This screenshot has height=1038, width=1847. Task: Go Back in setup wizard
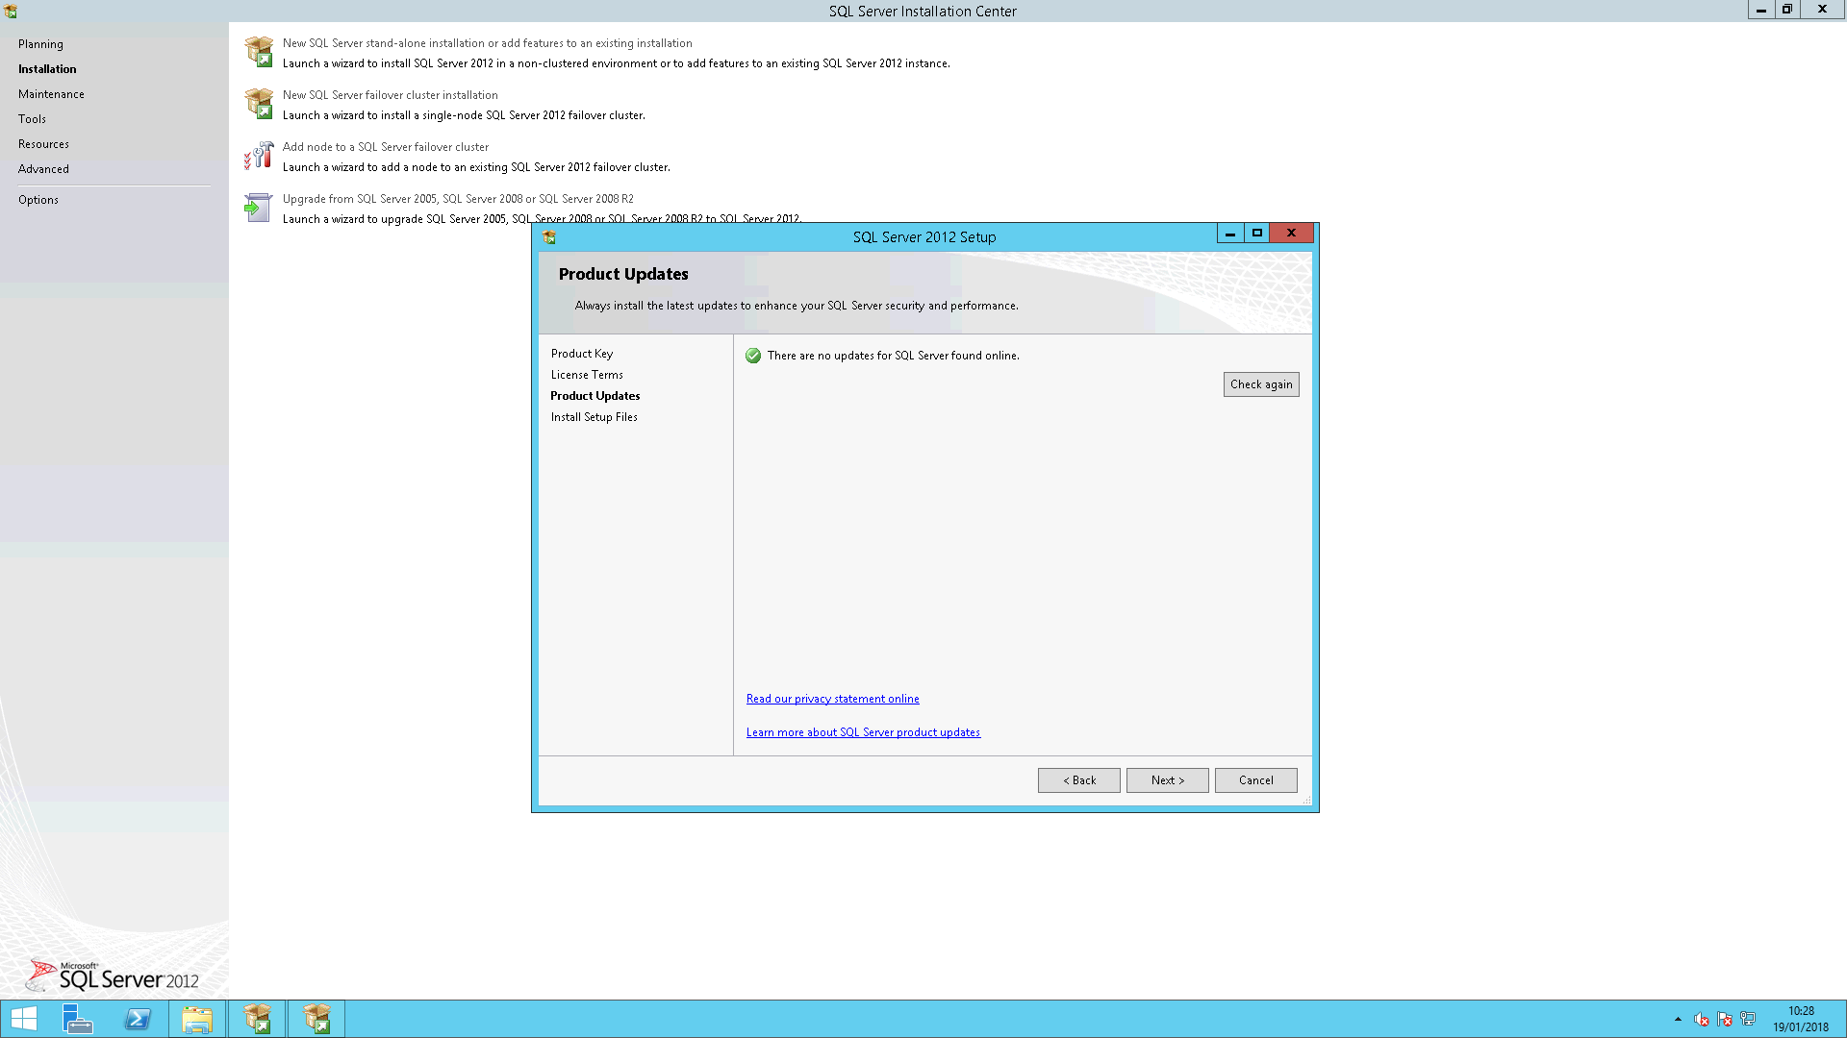pos(1079,780)
